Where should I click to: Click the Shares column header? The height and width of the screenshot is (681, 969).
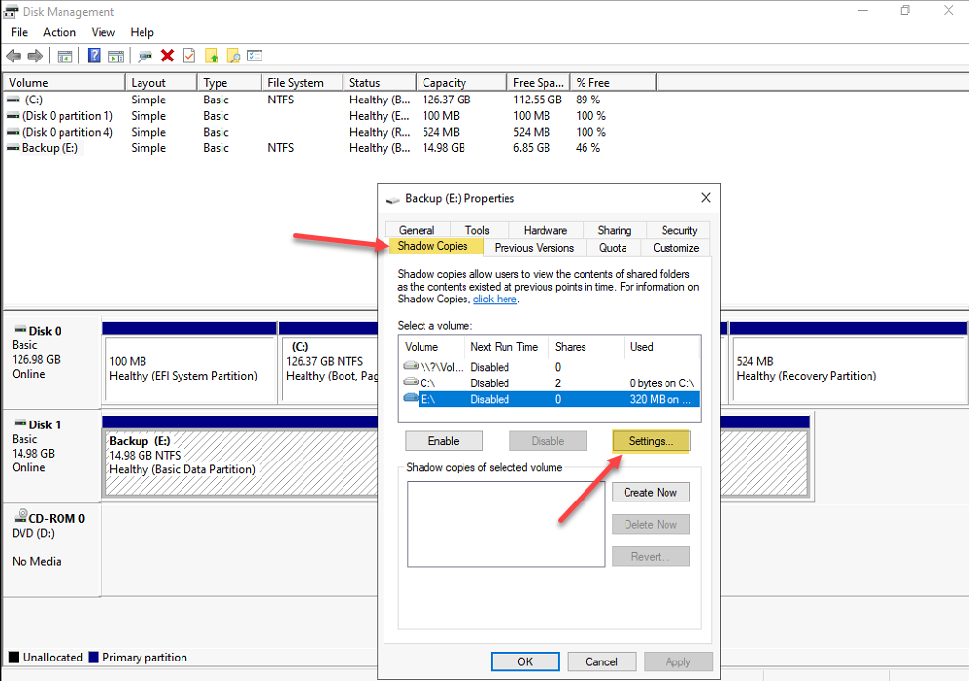tap(585, 347)
